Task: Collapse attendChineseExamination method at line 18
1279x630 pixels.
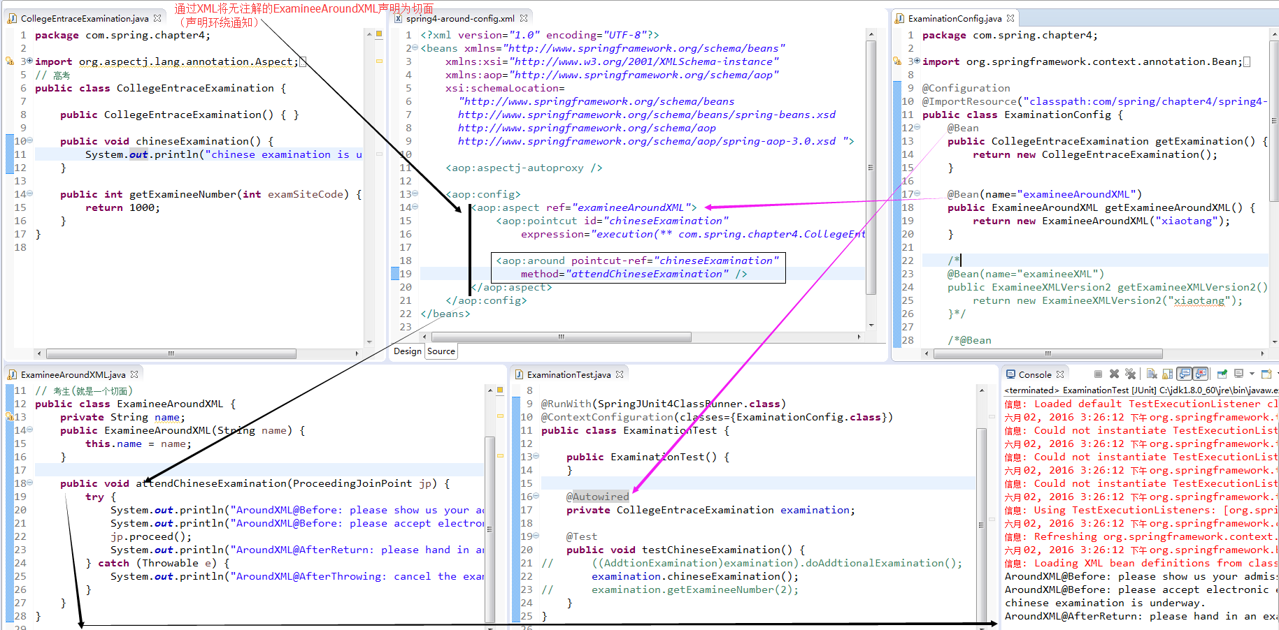Action: click(30, 483)
